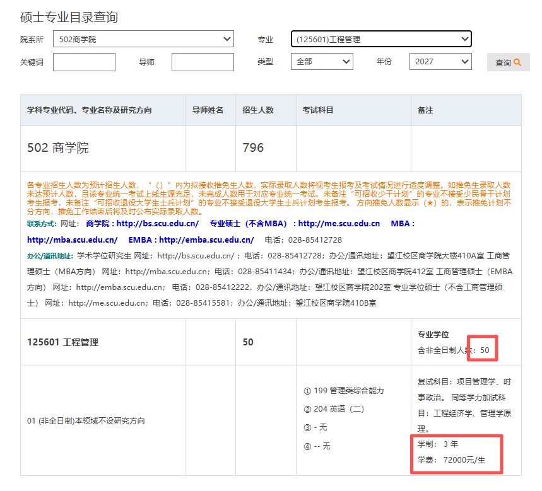Image resolution: width=542 pixels, height=491 pixels.
Task: Click exam subject ② 204 英语（二）
Action: pyautogui.click(x=334, y=409)
